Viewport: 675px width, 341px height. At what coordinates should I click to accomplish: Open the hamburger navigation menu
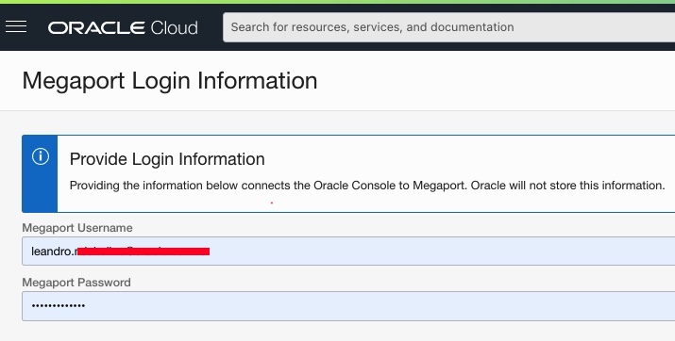click(x=16, y=27)
